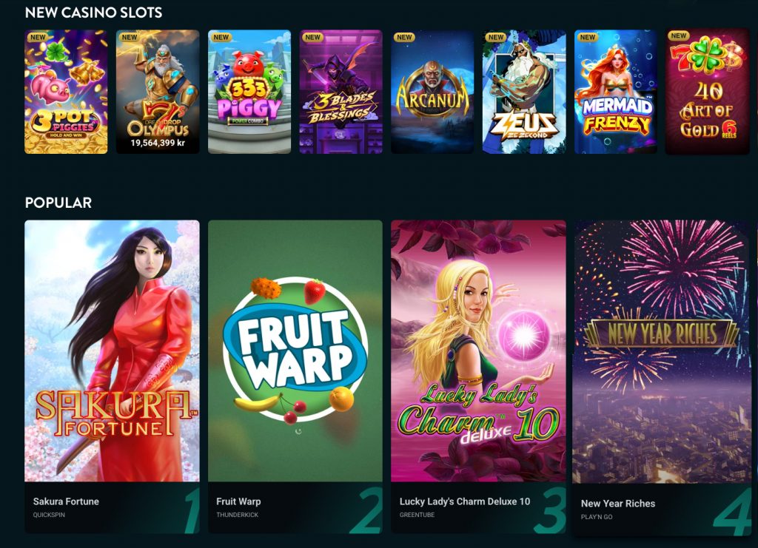Click the NEW badge on Mermaid Frenzy
Image resolution: width=758 pixels, height=548 pixels.
[587, 37]
